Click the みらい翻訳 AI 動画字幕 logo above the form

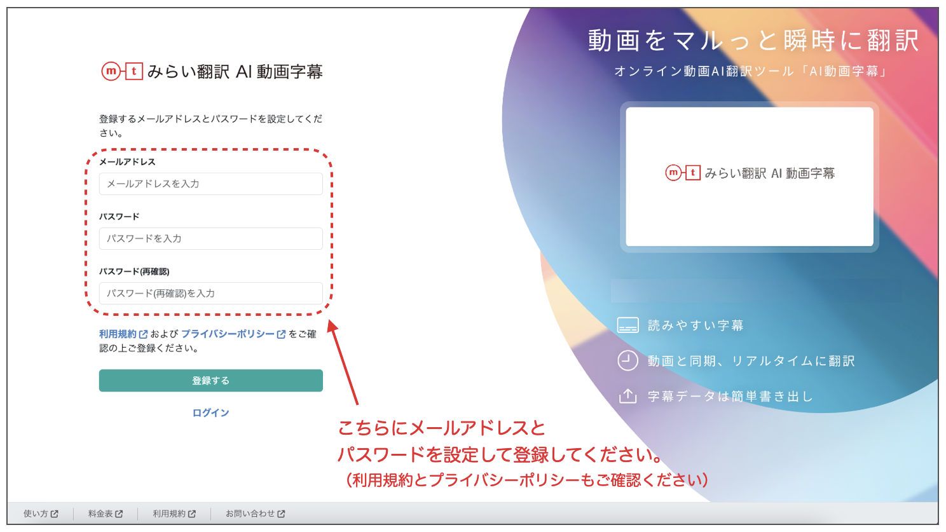click(x=212, y=71)
